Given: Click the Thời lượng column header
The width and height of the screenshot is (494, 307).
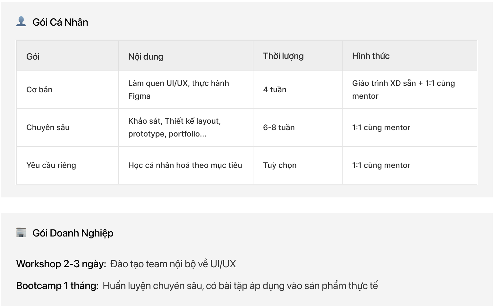Looking at the screenshot, I should click(298, 56).
